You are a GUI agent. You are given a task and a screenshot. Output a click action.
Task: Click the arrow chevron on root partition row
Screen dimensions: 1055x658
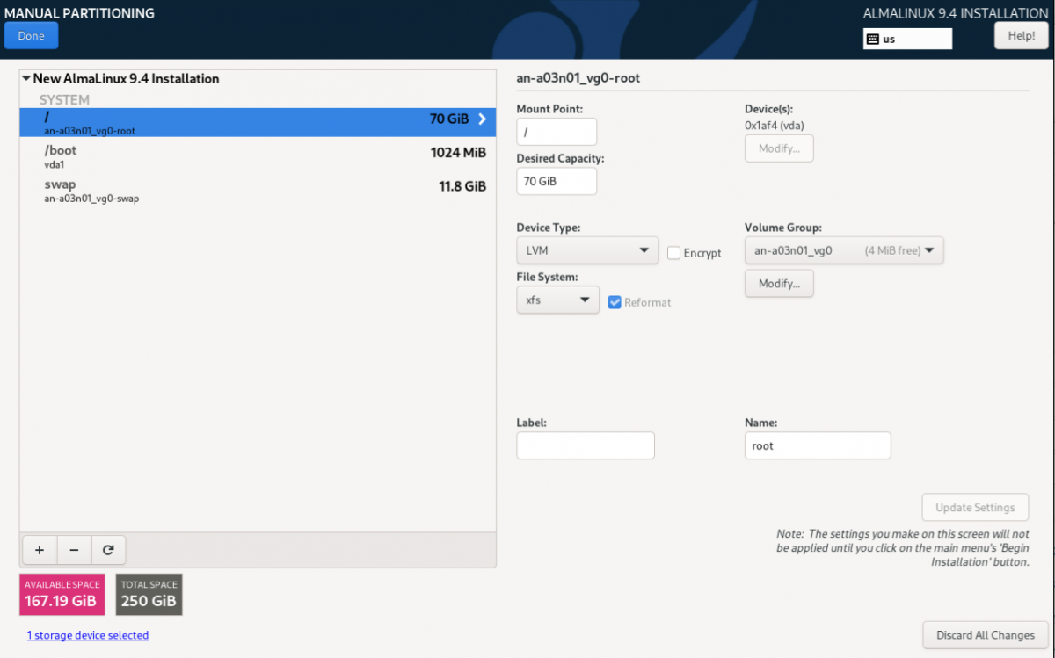[x=482, y=119]
